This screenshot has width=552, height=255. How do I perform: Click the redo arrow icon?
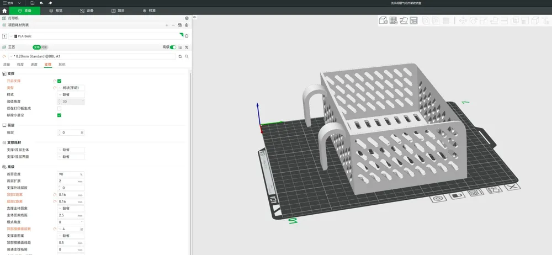[50, 3]
